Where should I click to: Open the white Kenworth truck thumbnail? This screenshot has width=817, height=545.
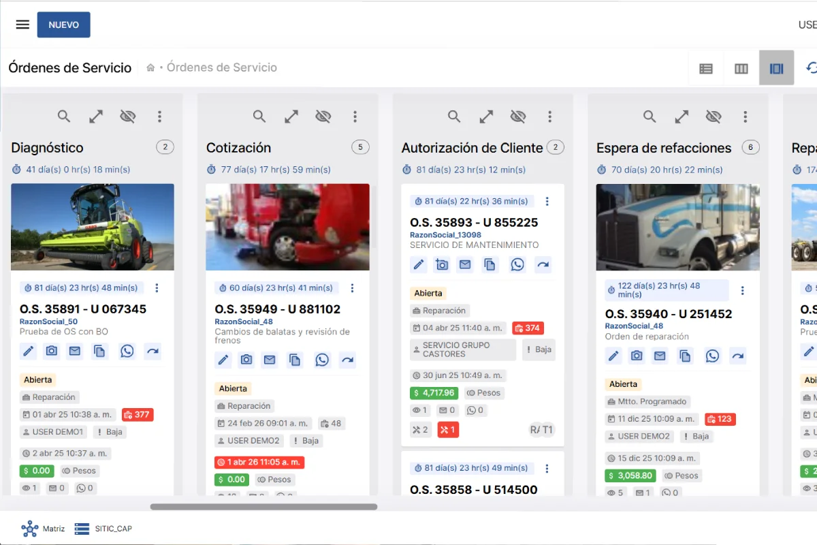[678, 227]
